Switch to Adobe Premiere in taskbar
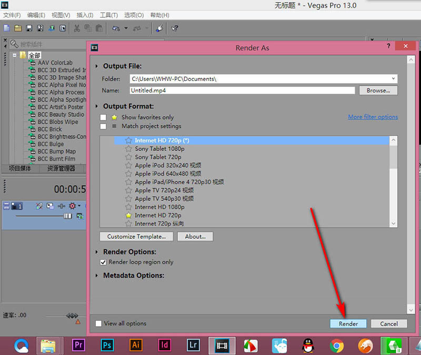This screenshot has height=355, width=421. tap(78, 345)
